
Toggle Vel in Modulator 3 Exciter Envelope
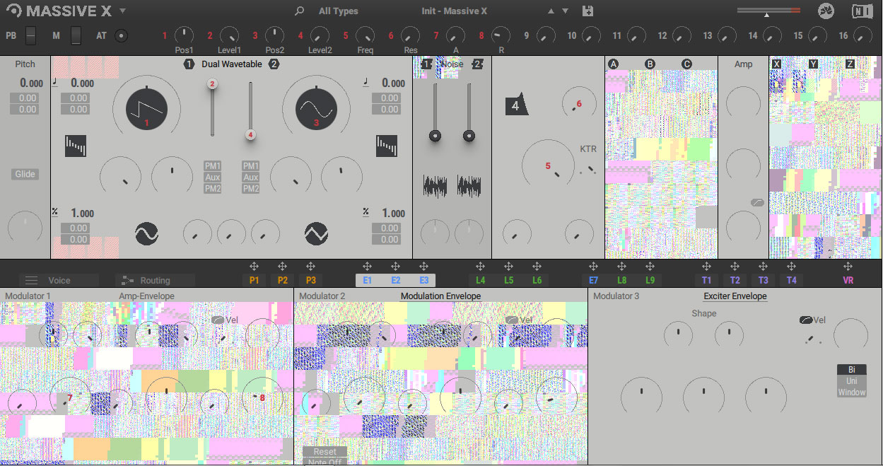pos(806,320)
